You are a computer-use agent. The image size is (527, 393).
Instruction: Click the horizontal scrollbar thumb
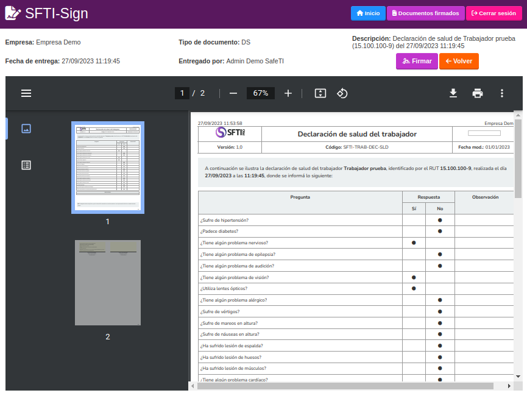pos(345,386)
